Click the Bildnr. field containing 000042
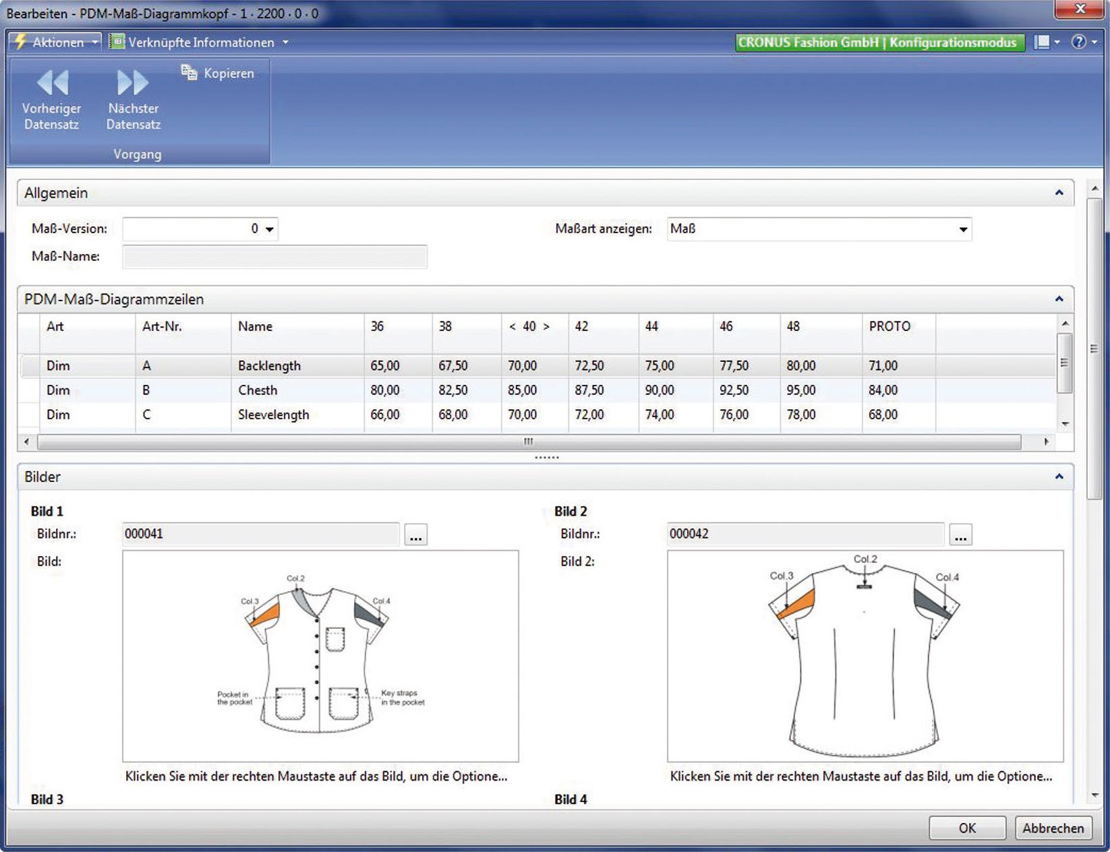1110x852 pixels. point(805,534)
